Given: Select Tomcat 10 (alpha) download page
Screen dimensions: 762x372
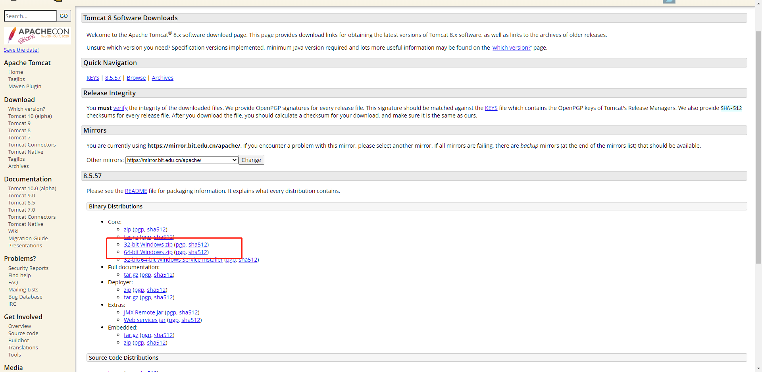Looking at the screenshot, I should coord(30,116).
